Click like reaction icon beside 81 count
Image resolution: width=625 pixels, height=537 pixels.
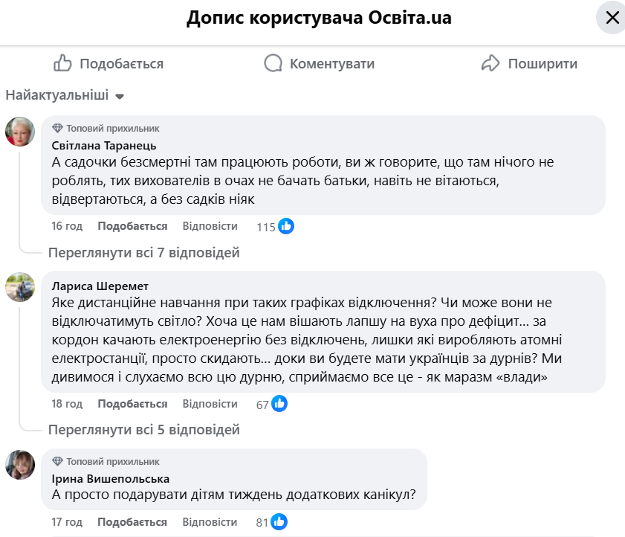(x=279, y=522)
